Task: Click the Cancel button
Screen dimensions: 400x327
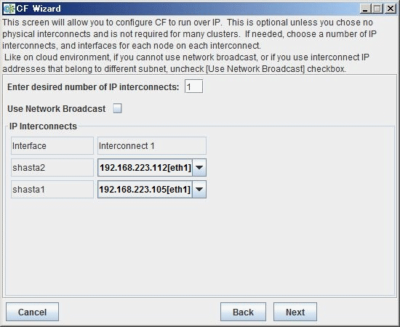Action: (x=33, y=312)
